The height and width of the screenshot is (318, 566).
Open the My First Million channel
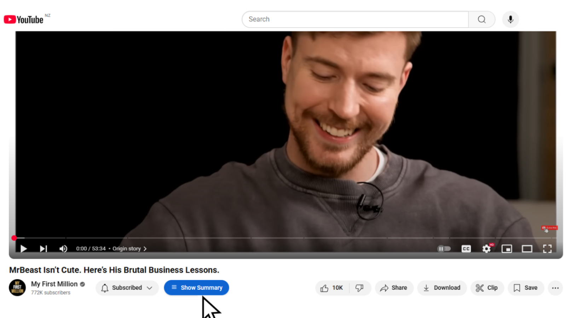pyautogui.click(x=54, y=284)
